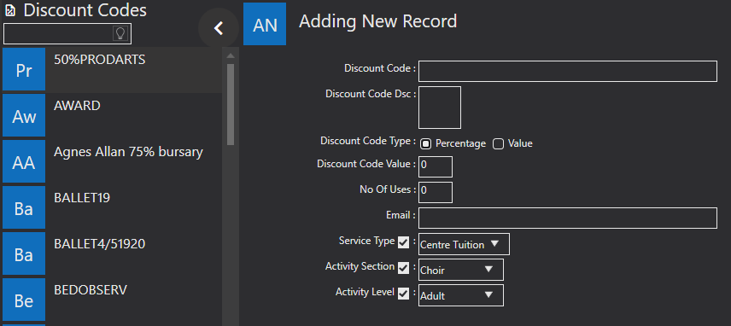
Task: Click the Discount Codes document icon
Action: 10,10
